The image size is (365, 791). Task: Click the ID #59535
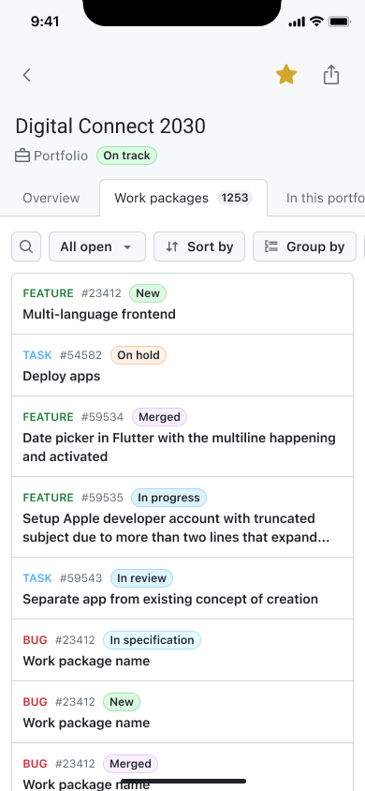coord(102,498)
